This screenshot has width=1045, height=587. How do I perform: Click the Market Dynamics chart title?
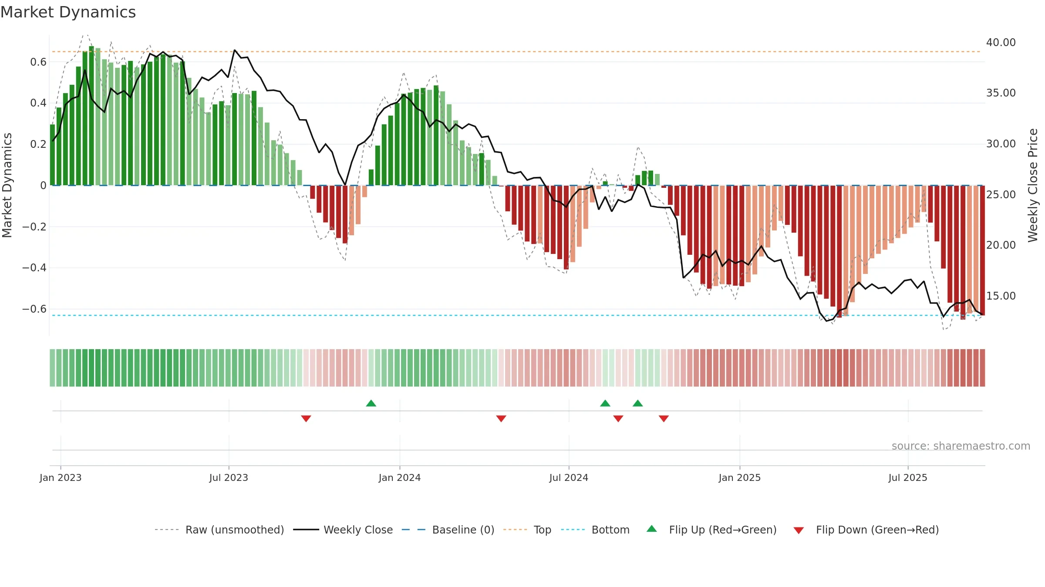click(68, 12)
